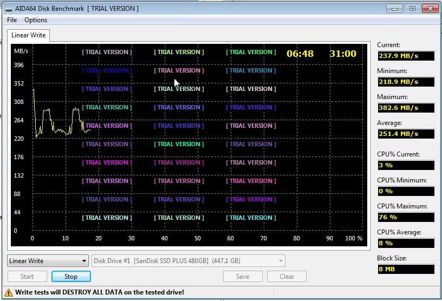This screenshot has width=442, height=301.
Task: Click the CPU% Maximum 76 % value
Action: (406, 217)
